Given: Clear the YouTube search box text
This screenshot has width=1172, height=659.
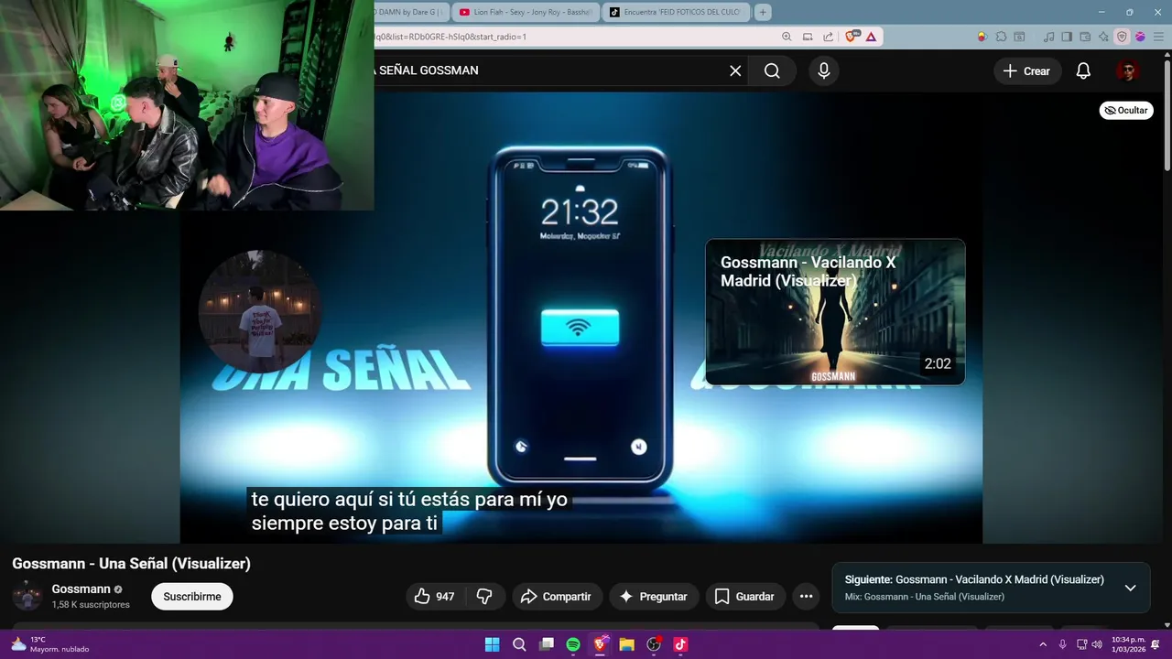Looking at the screenshot, I should [735, 70].
